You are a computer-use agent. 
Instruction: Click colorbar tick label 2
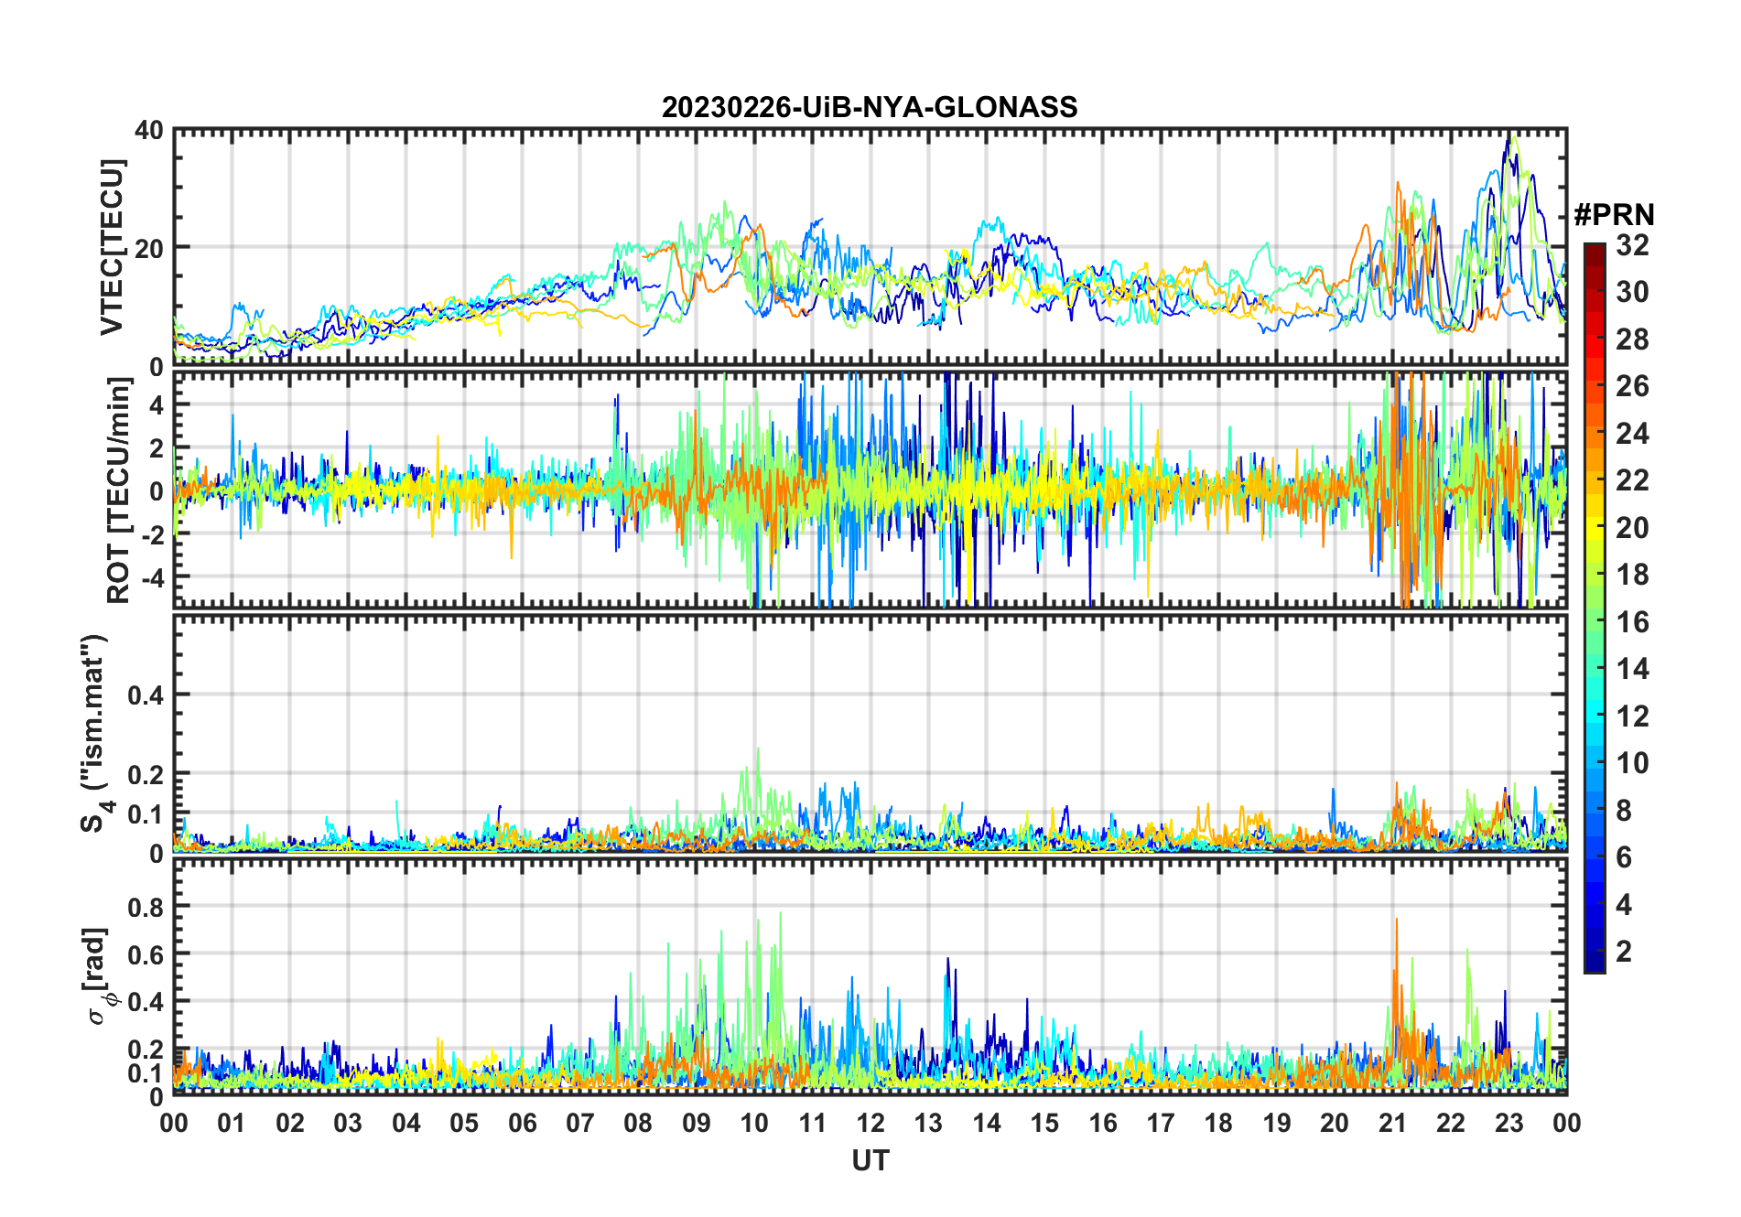(1624, 952)
